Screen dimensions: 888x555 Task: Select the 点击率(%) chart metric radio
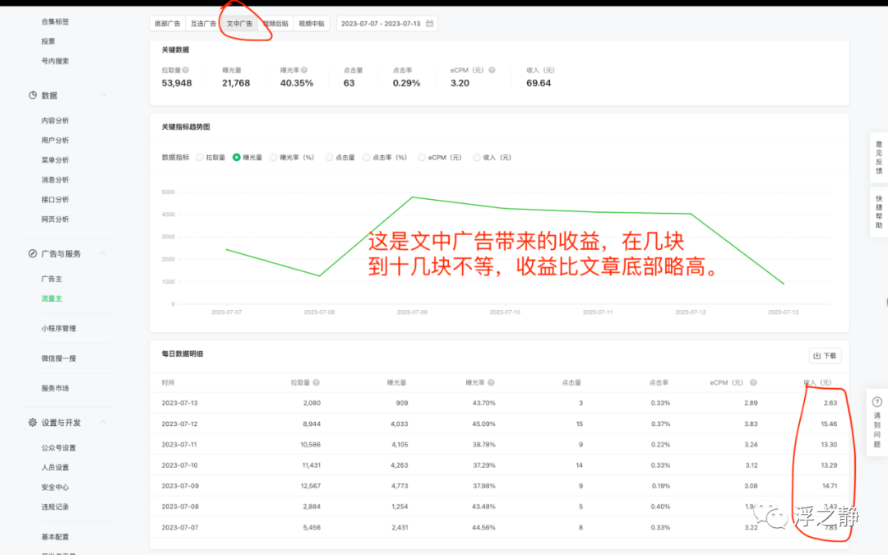[x=367, y=157]
